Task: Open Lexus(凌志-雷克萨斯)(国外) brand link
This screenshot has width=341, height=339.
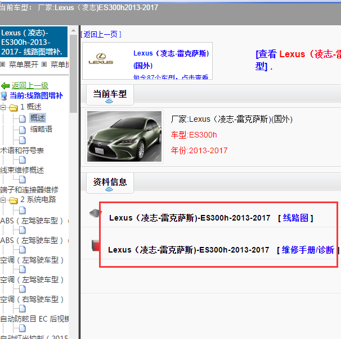Action: [171, 59]
